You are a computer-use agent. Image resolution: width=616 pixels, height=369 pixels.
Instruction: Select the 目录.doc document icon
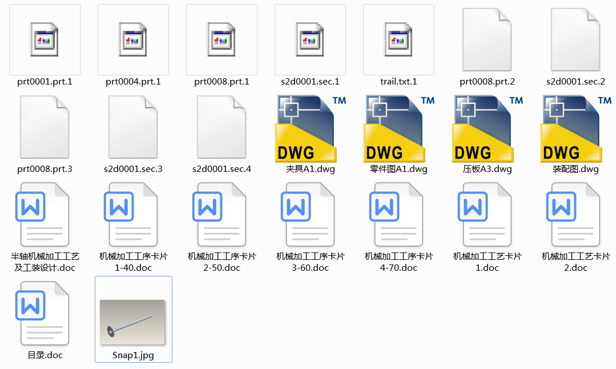pyautogui.click(x=42, y=313)
